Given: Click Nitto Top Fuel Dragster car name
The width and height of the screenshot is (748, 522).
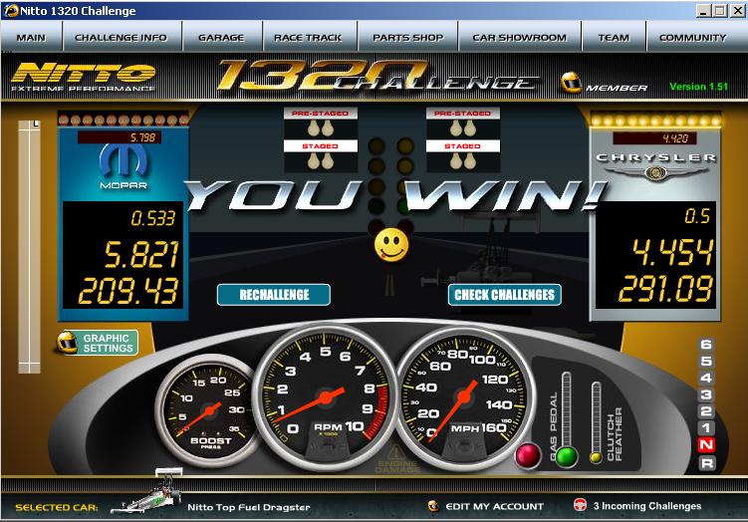Looking at the screenshot, I should click(249, 507).
